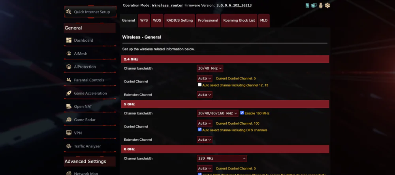Toggle the PSC checkbox under 6 GHz
Image resolution: width=395 pixels, height=175 pixels.
point(200,174)
